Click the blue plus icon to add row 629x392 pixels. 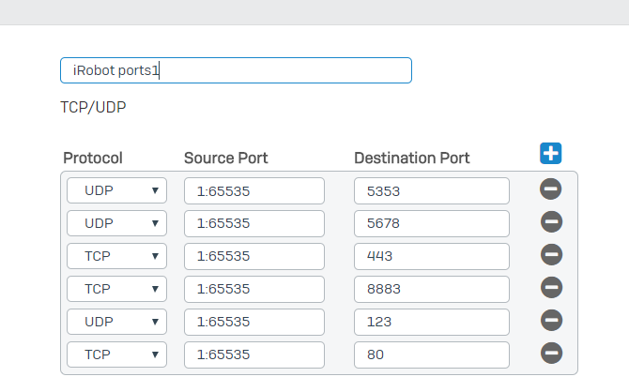(x=550, y=154)
